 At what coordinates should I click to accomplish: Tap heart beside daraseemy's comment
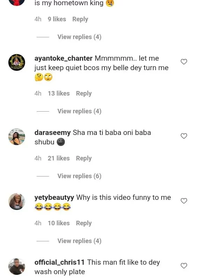click(184, 136)
